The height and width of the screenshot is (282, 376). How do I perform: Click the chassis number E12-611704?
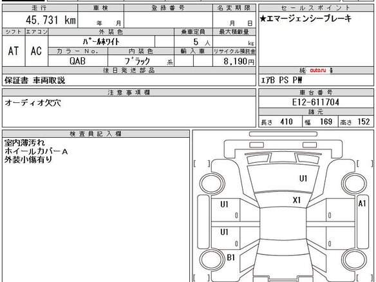point(315,102)
